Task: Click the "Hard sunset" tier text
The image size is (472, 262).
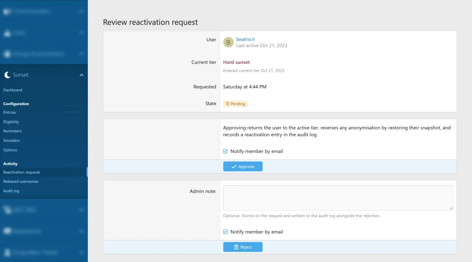Action: [x=236, y=62]
